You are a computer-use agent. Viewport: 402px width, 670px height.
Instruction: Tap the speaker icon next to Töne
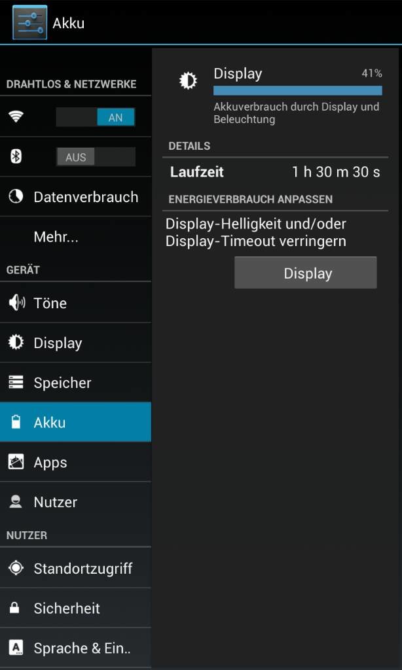16,302
